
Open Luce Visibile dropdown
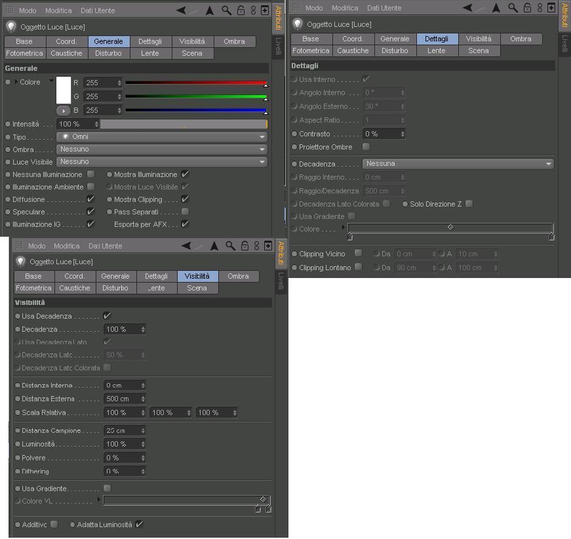162,162
